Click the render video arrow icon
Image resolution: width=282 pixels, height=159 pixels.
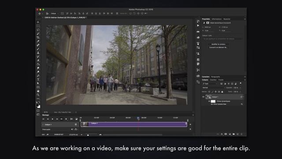coord(48,134)
